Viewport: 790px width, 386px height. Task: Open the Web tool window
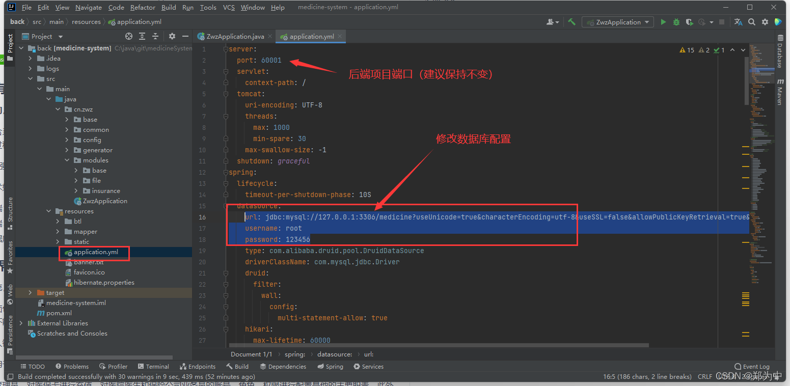[x=10, y=295]
